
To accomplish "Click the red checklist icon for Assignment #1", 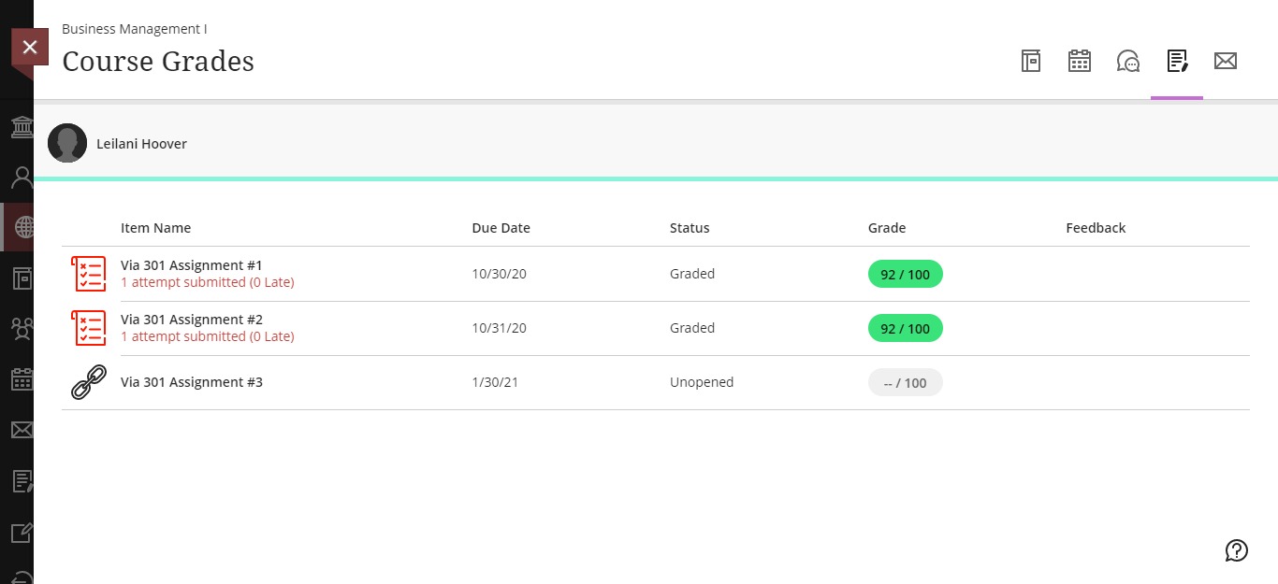I will pos(89,274).
